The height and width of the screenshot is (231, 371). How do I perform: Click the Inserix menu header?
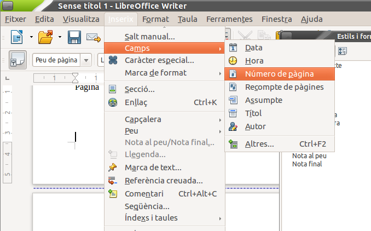click(121, 19)
